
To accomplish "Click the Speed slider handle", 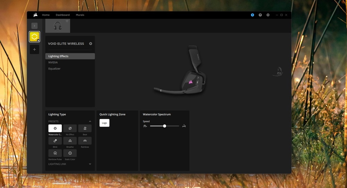I will 164,126.
